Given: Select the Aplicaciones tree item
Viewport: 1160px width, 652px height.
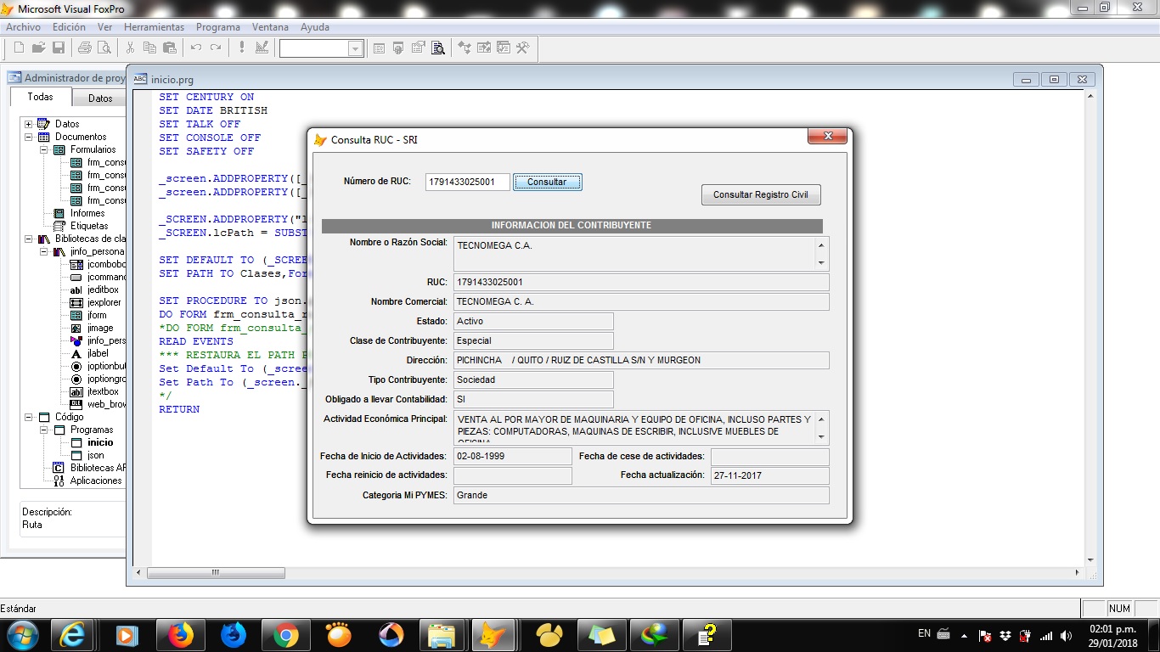Looking at the screenshot, I should coord(96,481).
